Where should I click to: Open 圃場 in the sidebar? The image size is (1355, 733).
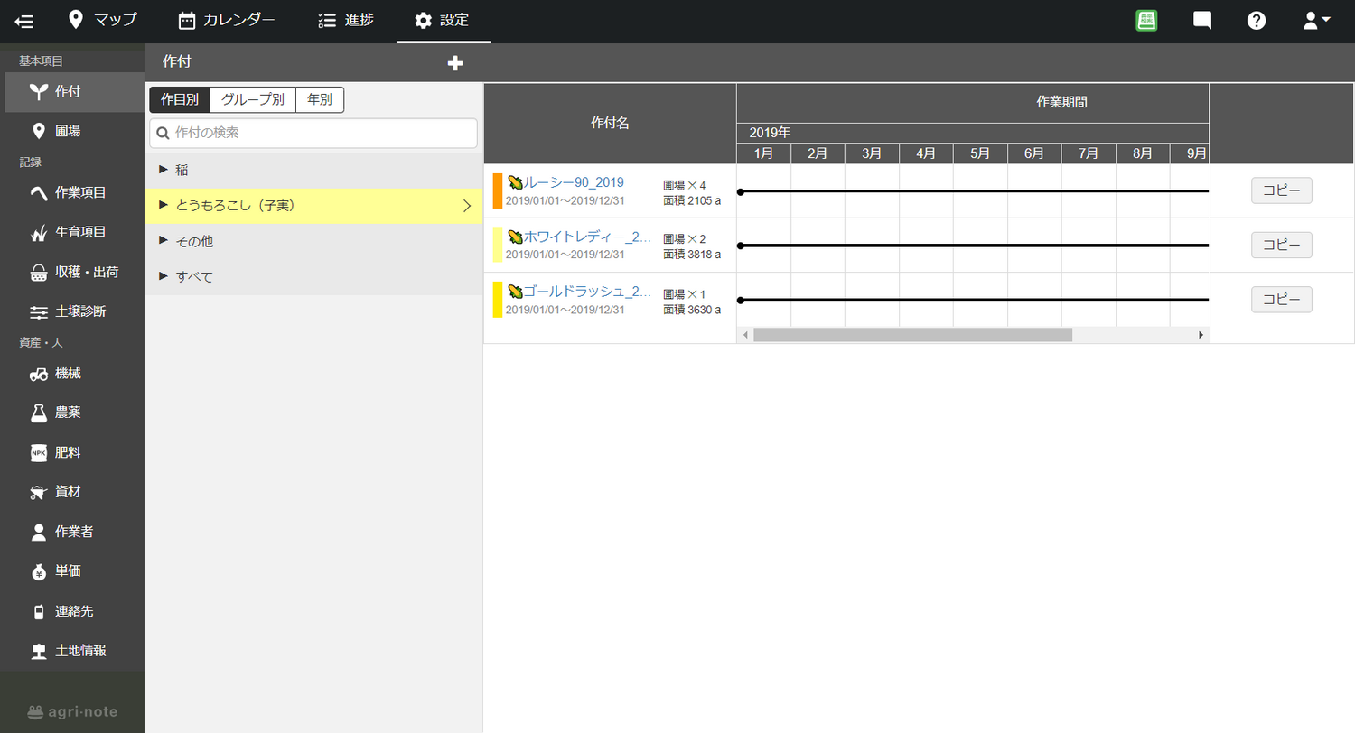point(72,131)
